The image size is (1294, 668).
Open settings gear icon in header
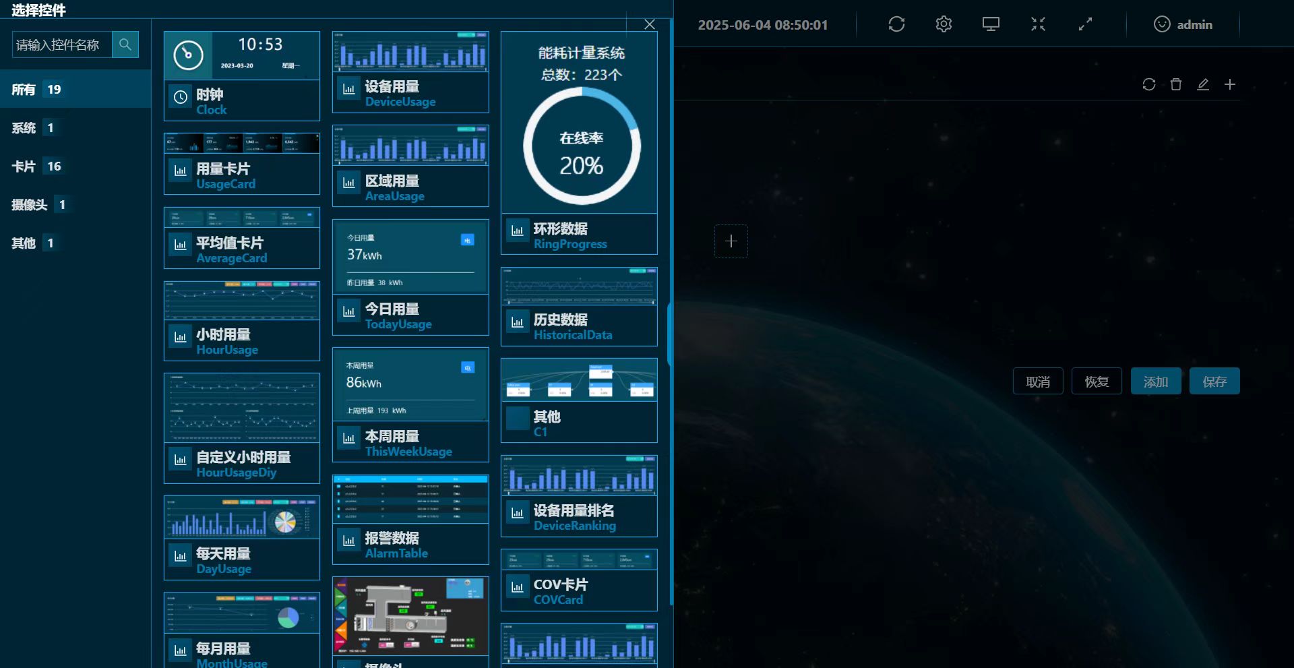click(x=944, y=24)
